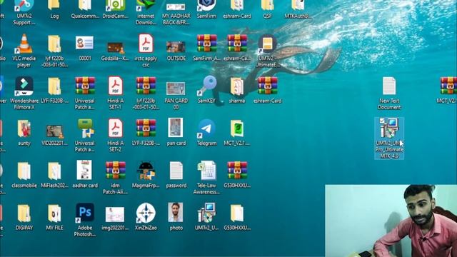457x257 pixels.
Task: Click the UMTv2 UltimateE... shortcut icon
Action: coord(266,44)
